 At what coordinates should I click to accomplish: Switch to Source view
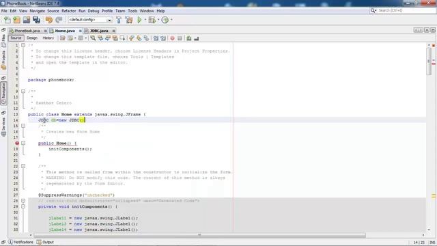(16, 38)
